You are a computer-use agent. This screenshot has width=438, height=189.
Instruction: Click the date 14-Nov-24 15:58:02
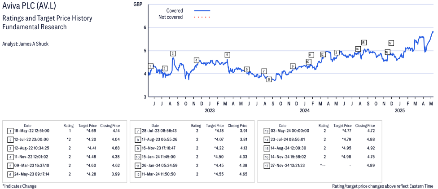(x=288, y=157)
